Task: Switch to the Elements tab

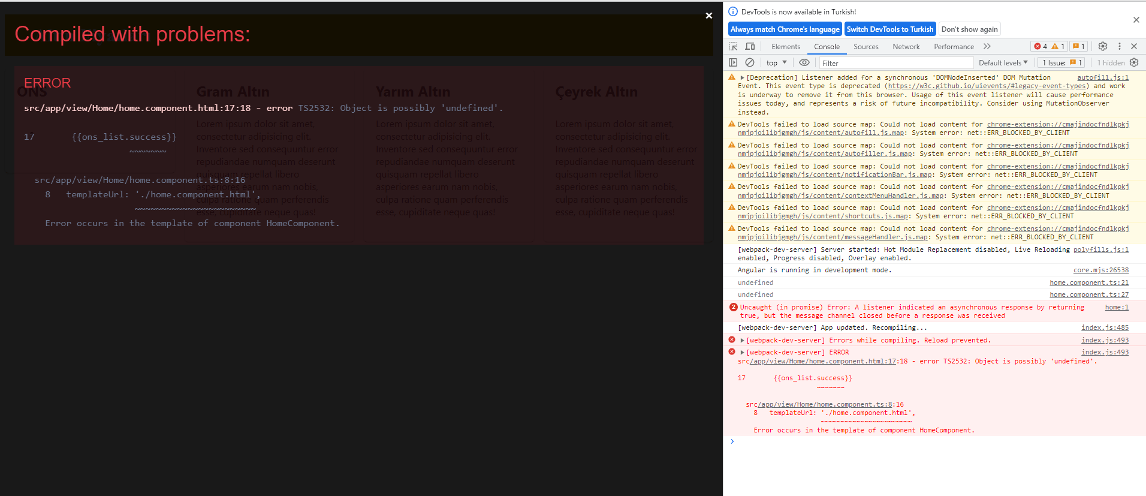Action: [786, 46]
